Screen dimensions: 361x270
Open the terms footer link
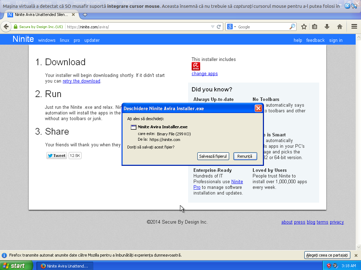[x=322, y=222]
